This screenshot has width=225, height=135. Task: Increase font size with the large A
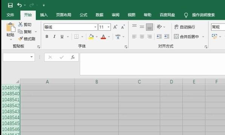[115, 27]
